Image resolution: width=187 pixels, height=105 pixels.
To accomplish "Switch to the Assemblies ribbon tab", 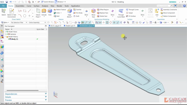I will click(x=20, y=6).
